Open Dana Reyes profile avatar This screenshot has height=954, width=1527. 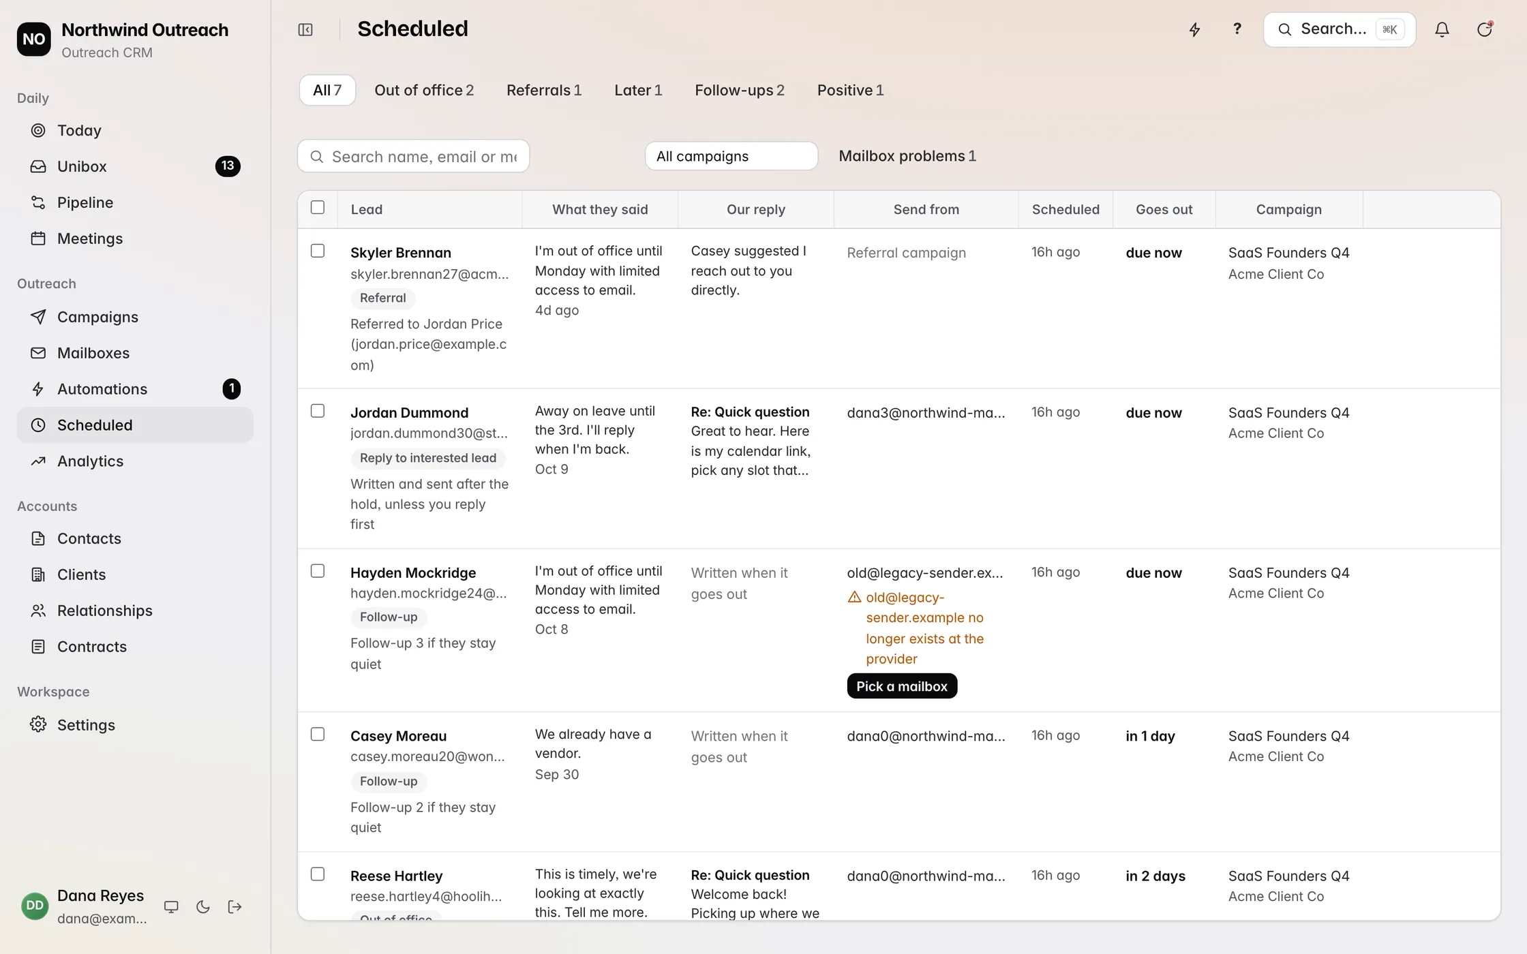coord(35,906)
